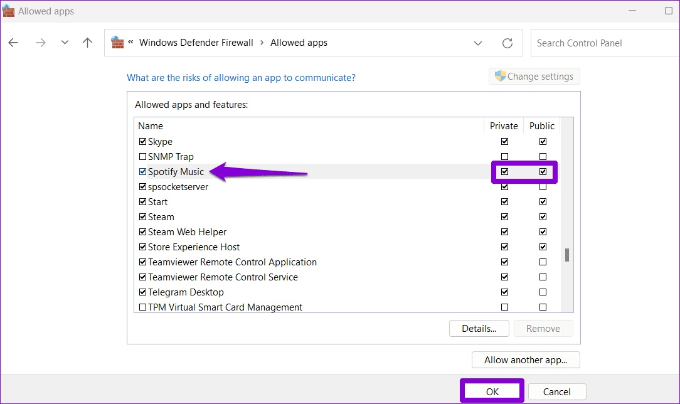Expand the breadcrumb overflow chevrons

coord(130,43)
